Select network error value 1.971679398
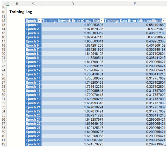Screen dimensions: 168x147 [73, 29]
